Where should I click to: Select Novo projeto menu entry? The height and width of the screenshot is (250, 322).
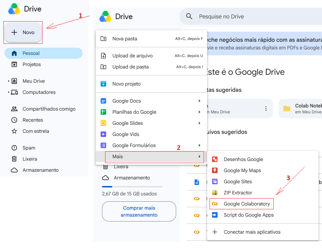pyautogui.click(x=151, y=84)
